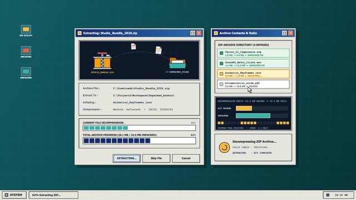Click the zipper archive graphic labeled STUDIO_BUNDLE.ZIP
The width and height of the screenshot is (356, 200).
tap(102, 61)
